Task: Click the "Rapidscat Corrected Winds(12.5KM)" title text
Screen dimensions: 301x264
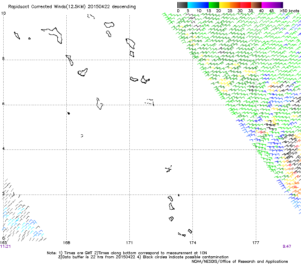Action: [47, 7]
